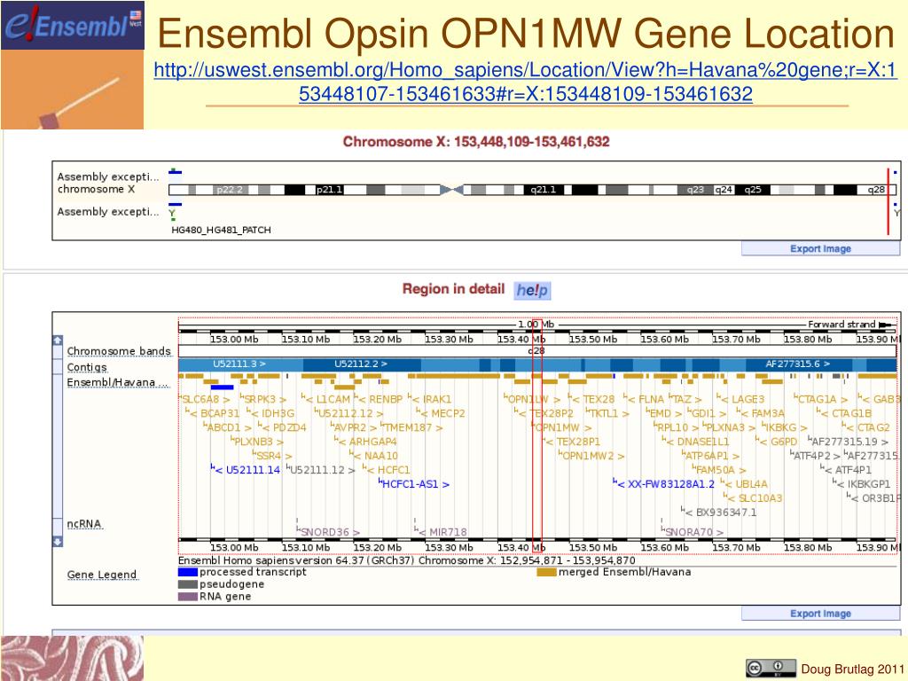Select the SLC6A8 gene label
This screenshot has height=681, width=908.
(x=205, y=399)
